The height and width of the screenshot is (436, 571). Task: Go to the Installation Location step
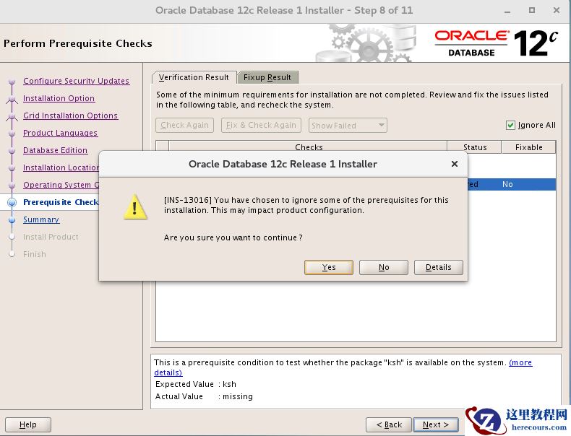point(61,167)
